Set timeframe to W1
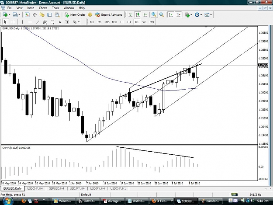The height and width of the screenshot is (205, 273). [x=145, y=22]
